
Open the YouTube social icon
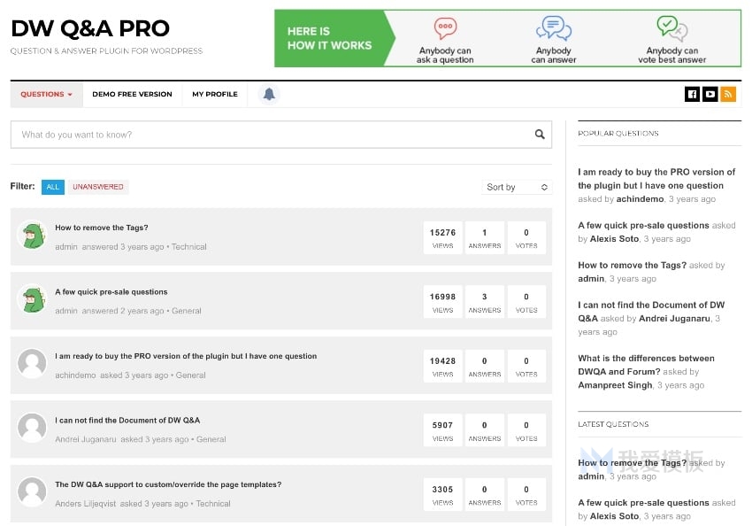coord(710,94)
